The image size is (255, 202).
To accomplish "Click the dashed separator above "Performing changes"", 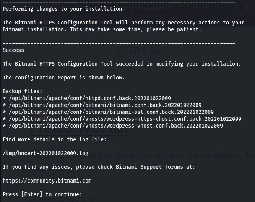I will [119, 2].
